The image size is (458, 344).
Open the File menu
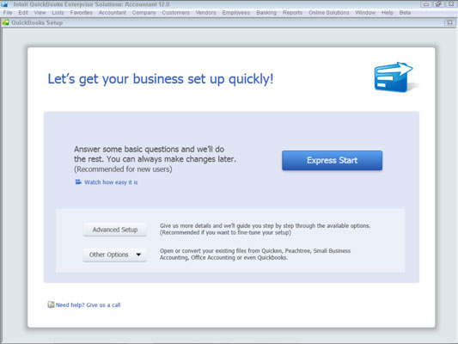[x=8, y=13]
